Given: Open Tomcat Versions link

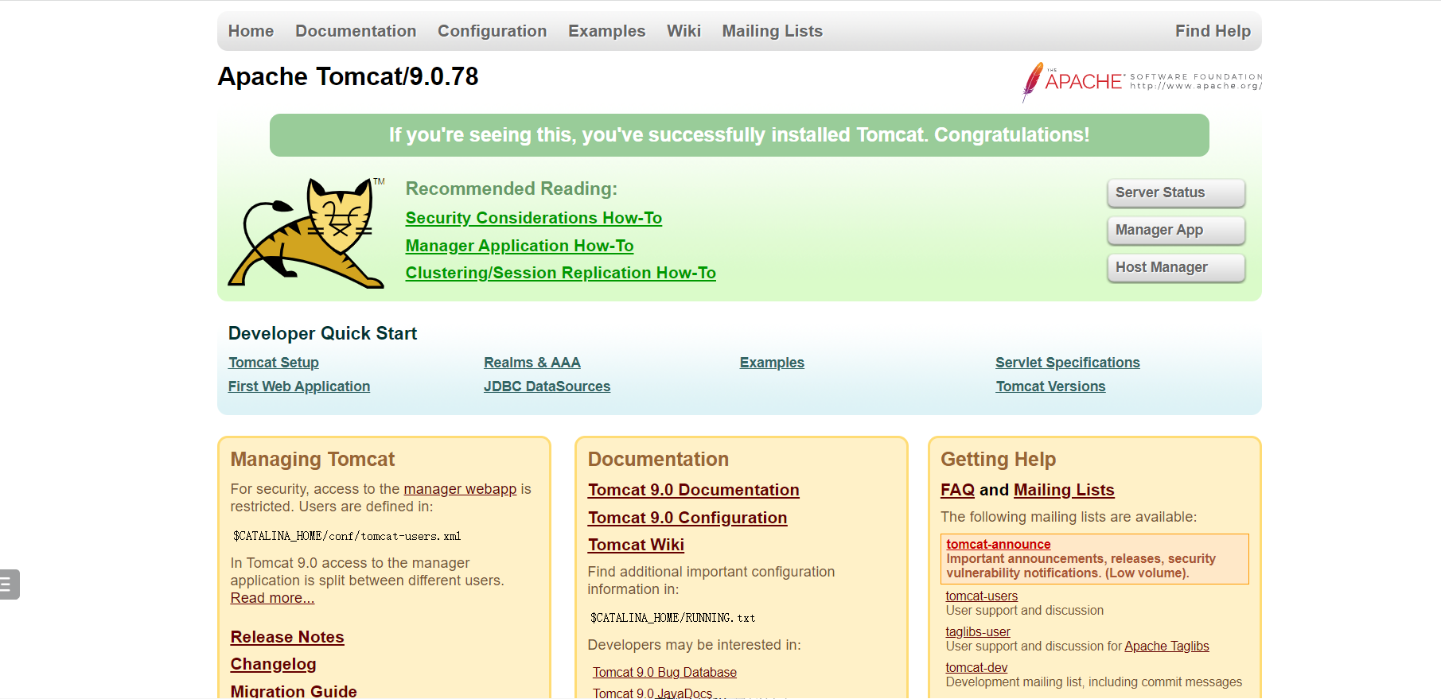Looking at the screenshot, I should pyautogui.click(x=1050, y=386).
